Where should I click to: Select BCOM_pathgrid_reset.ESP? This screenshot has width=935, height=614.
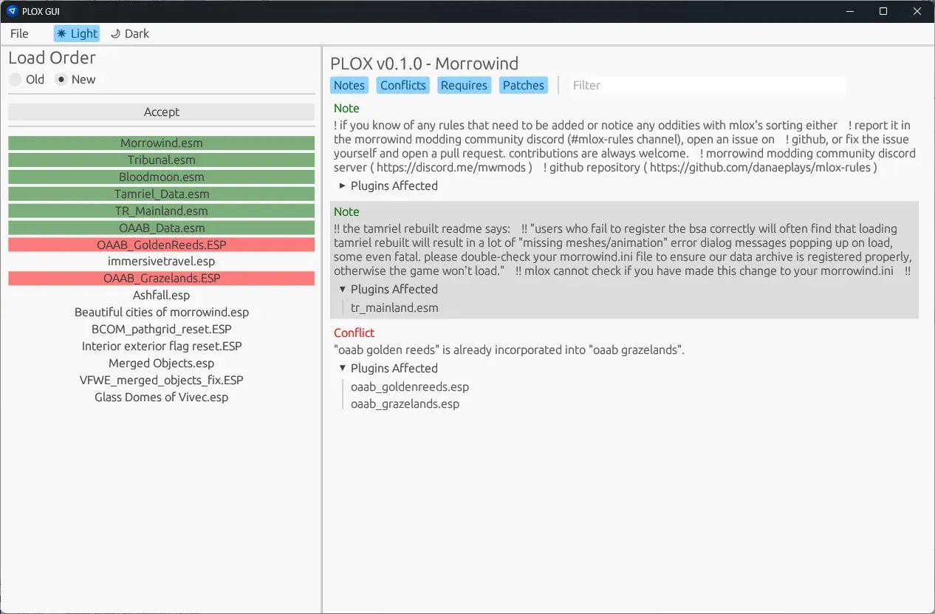[162, 329]
